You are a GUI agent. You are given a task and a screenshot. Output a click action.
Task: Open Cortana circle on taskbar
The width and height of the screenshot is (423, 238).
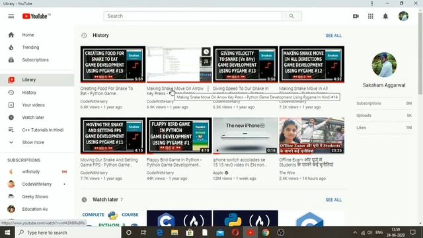[x=129, y=232]
